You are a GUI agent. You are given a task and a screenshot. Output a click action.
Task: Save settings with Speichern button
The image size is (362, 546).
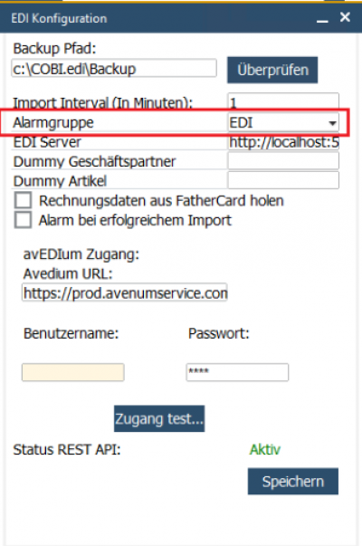[x=292, y=481]
